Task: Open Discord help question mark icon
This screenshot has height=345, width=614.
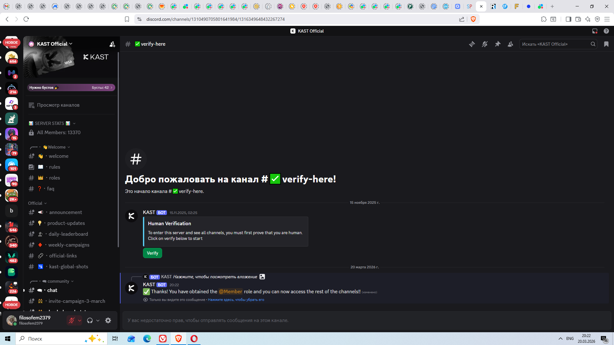Action: point(606,31)
